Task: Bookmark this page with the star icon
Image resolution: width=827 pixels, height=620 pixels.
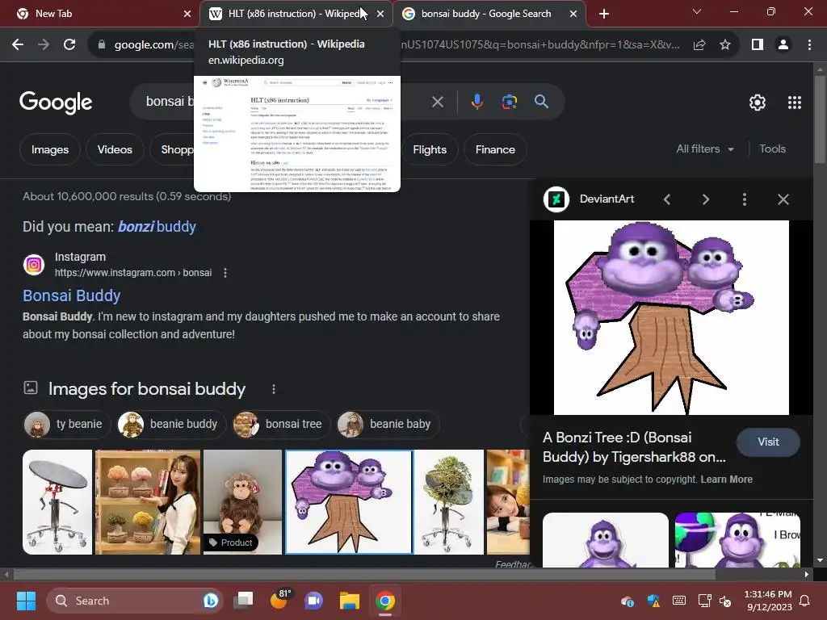Action: click(x=725, y=45)
